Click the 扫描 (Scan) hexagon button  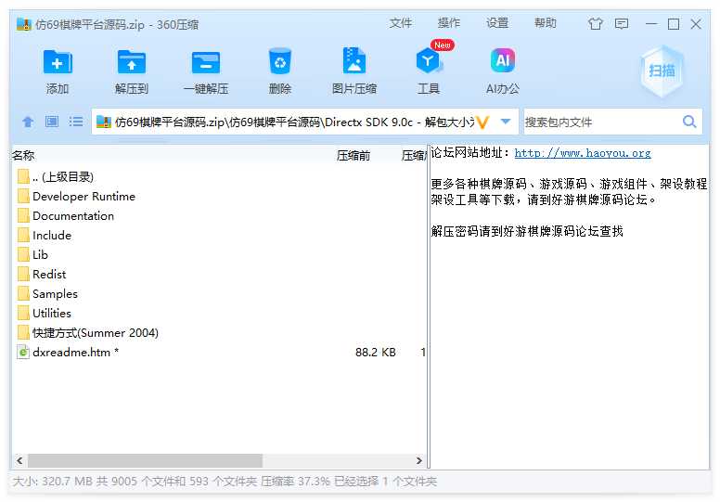tap(662, 71)
